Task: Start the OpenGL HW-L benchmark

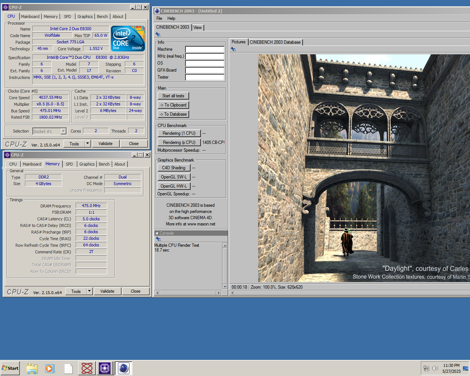Action: (174, 186)
